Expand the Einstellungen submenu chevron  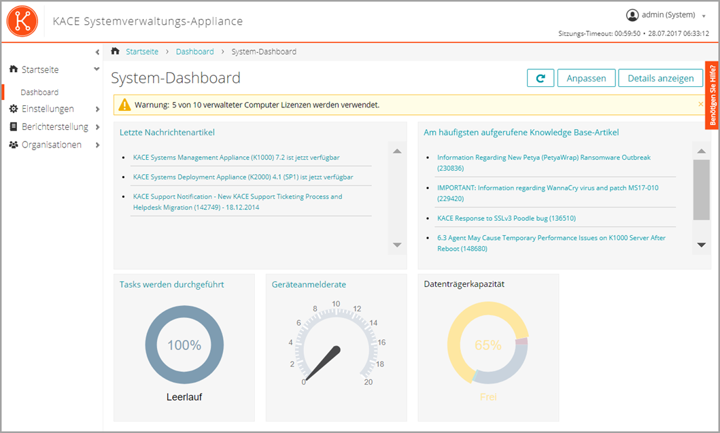click(97, 109)
